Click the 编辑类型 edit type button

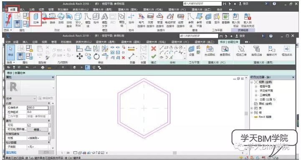tap(46, 98)
